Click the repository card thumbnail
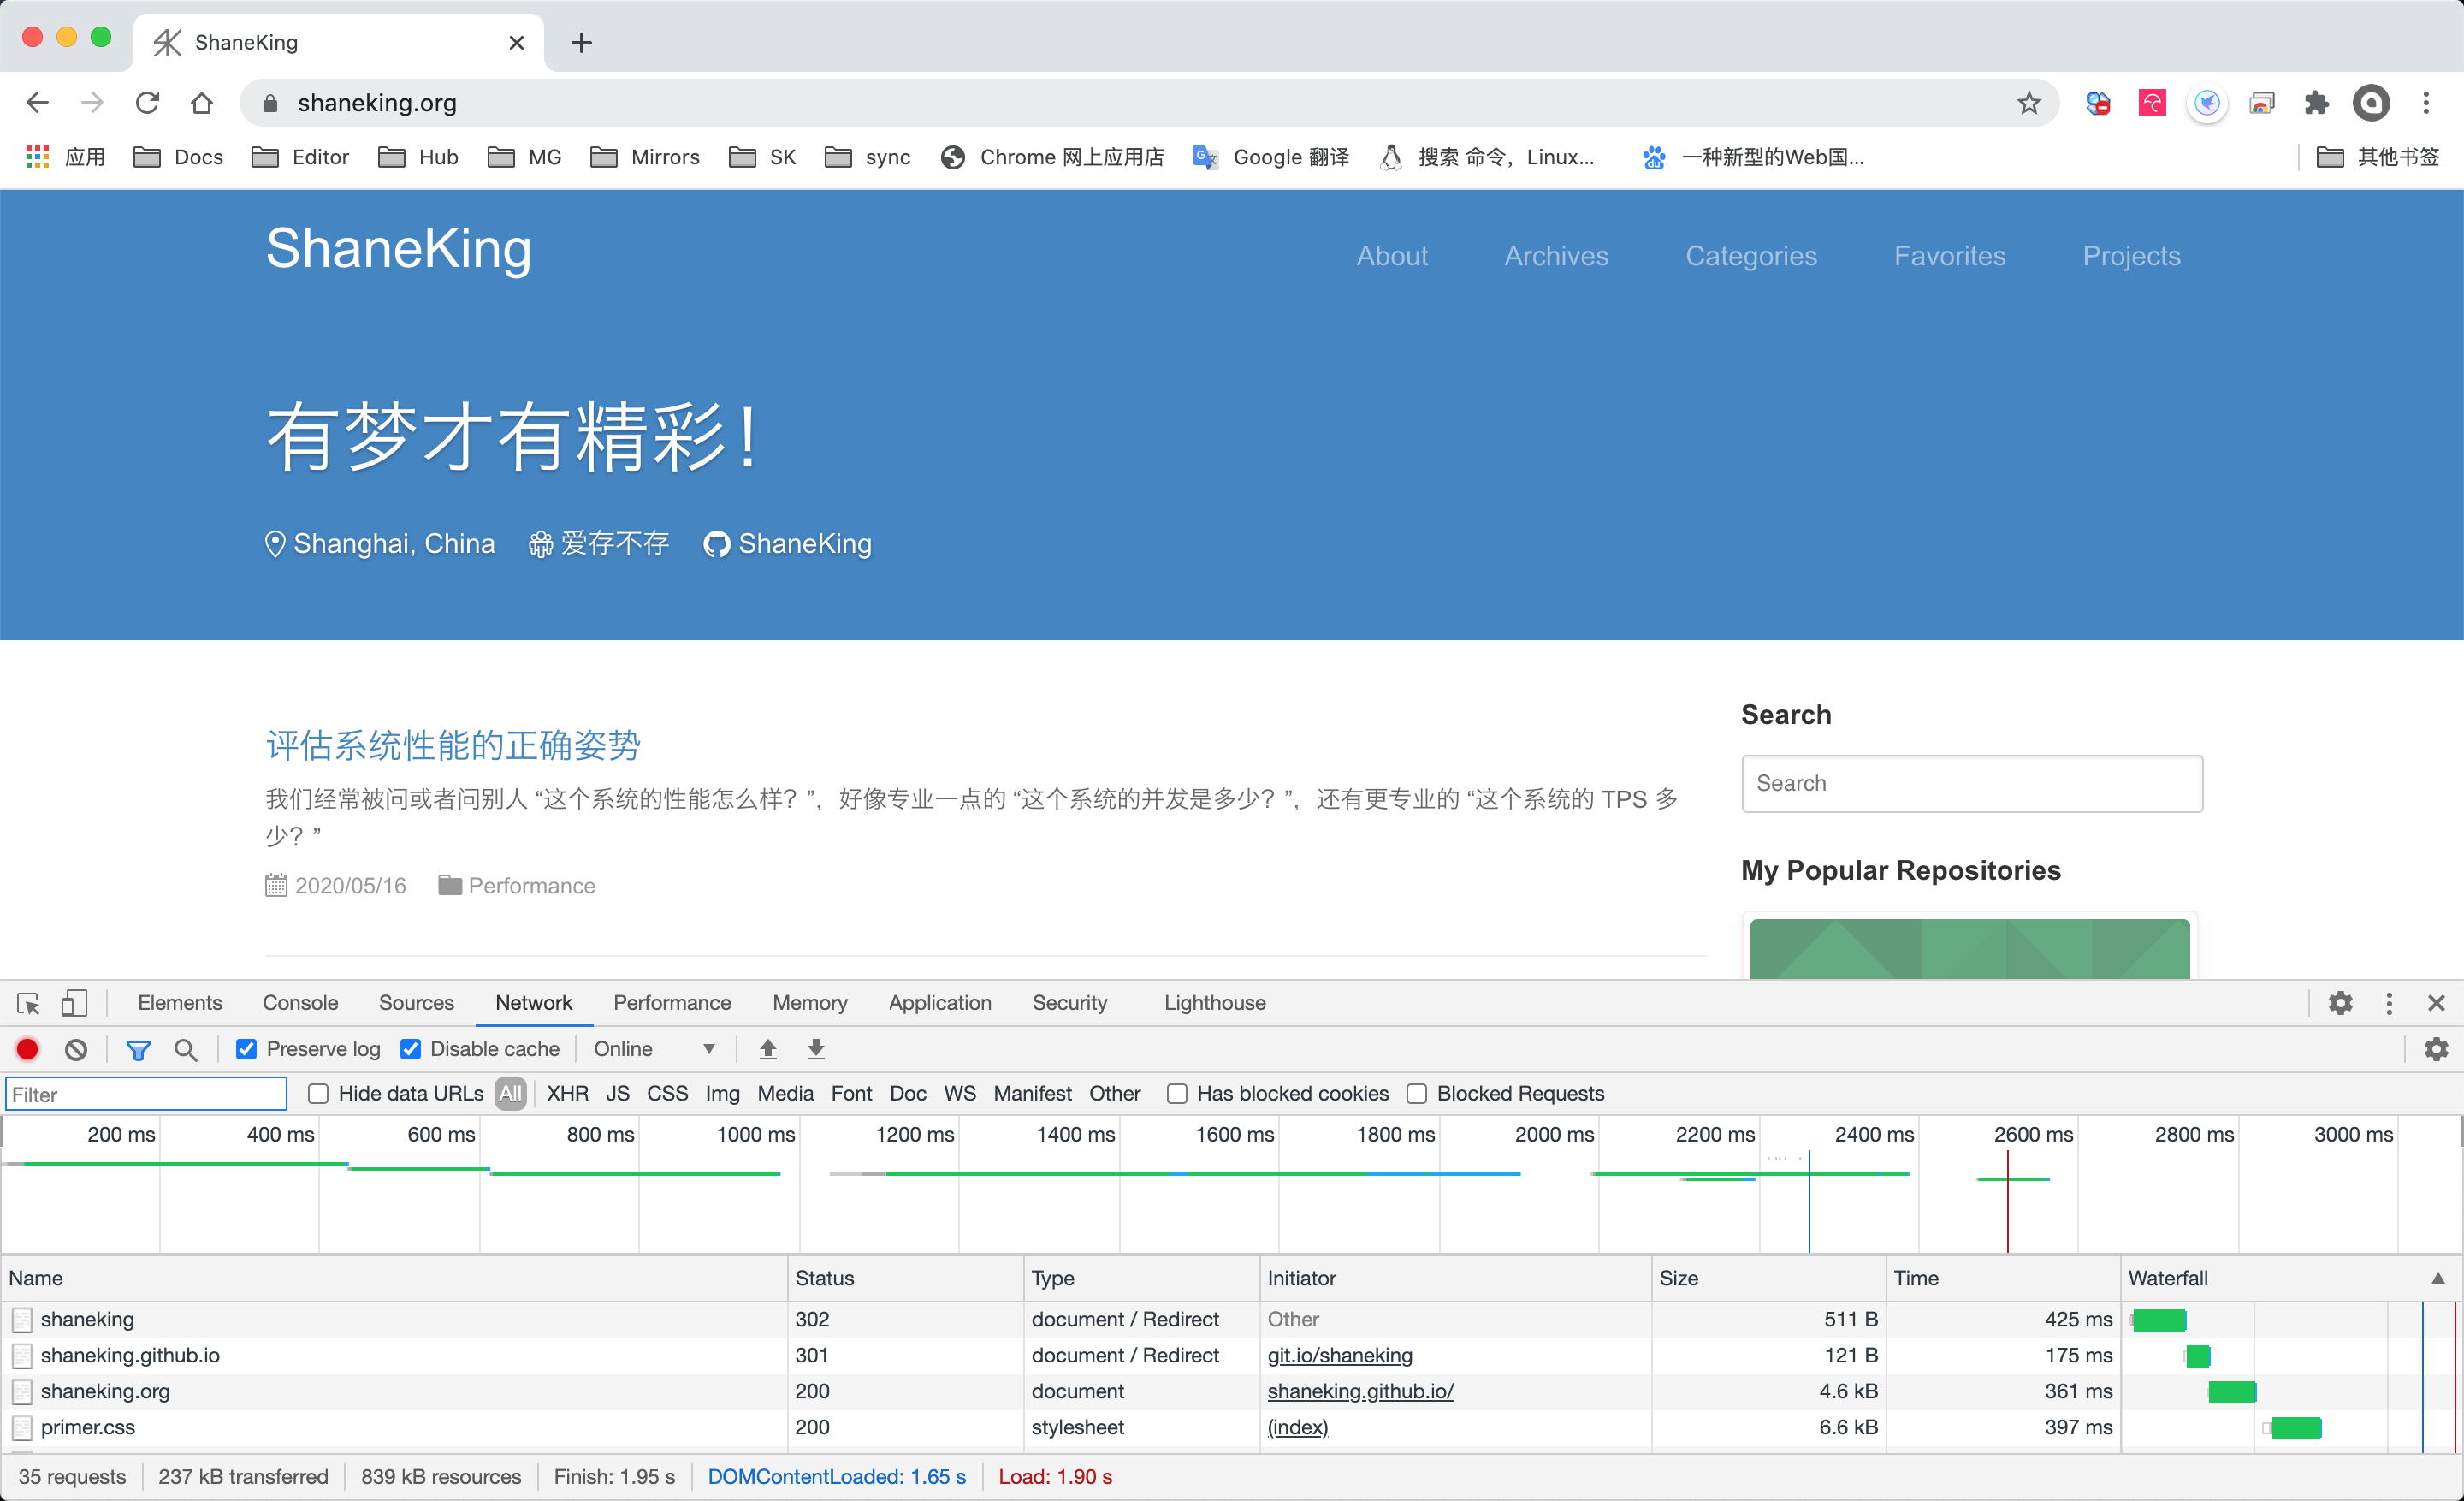The image size is (2464, 1501). pyautogui.click(x=1969, y=948)
